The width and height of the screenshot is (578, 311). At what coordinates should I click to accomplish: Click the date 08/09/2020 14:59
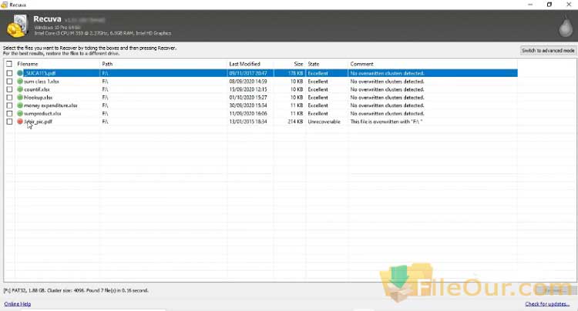pos(248,82)
